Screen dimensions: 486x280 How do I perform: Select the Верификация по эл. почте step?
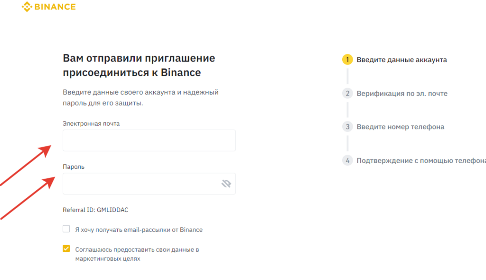click(402, 93)
